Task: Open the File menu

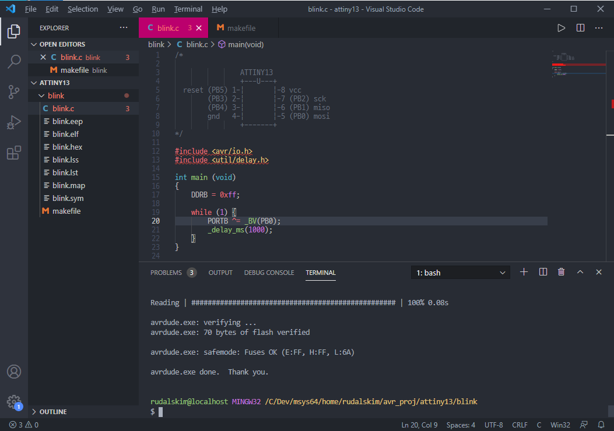Action: (x=30, y=9)
